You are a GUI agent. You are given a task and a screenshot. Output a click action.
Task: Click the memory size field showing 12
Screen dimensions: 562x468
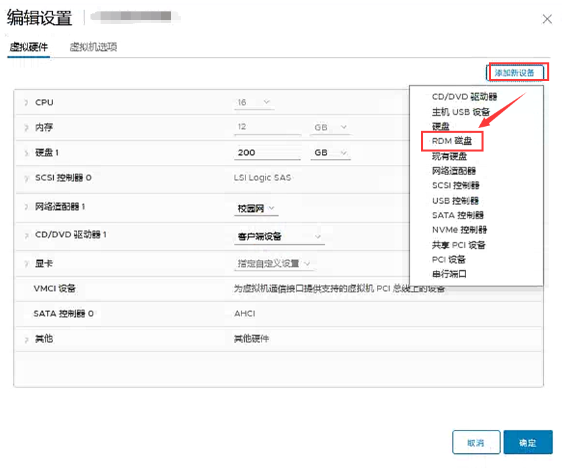coord(268,127)
